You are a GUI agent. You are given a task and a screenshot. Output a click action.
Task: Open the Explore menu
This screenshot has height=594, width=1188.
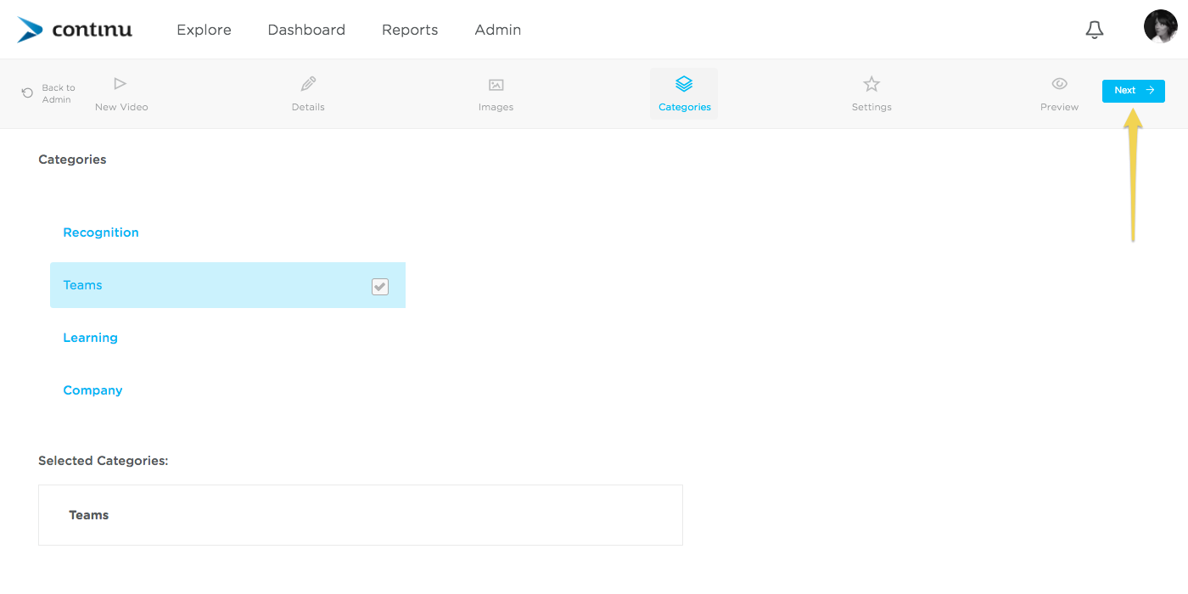pyautogui.click(x=204, y=30)
